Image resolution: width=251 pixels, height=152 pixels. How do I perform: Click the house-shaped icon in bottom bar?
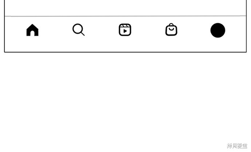point(32,30)
